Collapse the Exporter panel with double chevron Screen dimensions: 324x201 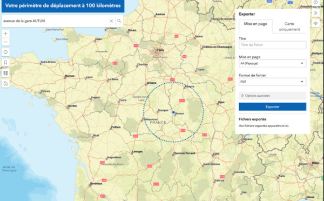tap(315, 13)
